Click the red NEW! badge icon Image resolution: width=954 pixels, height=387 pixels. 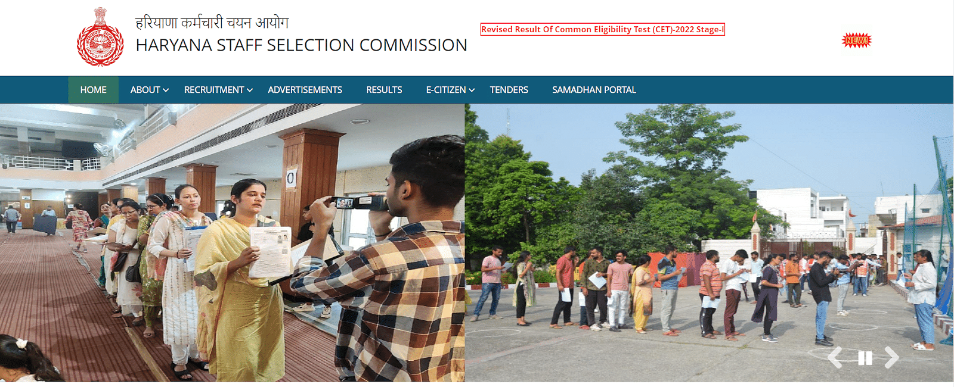click(x=857, y=40)
